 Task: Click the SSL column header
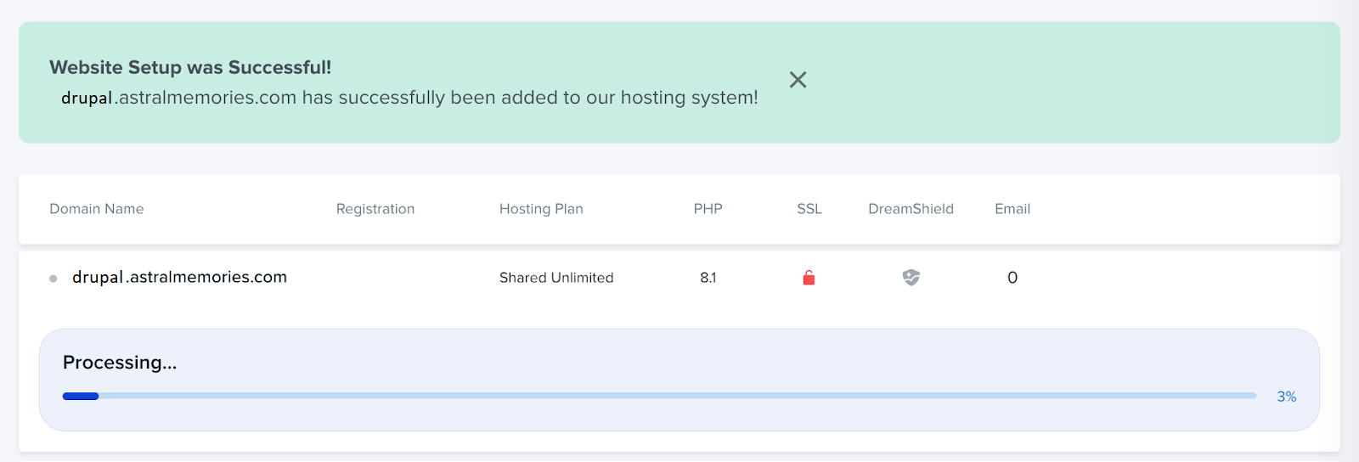click(809, 209)
